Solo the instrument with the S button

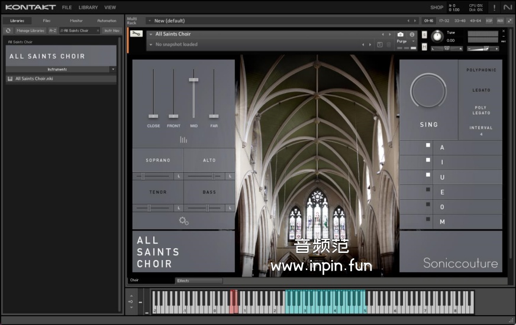[x=424, y=34]
